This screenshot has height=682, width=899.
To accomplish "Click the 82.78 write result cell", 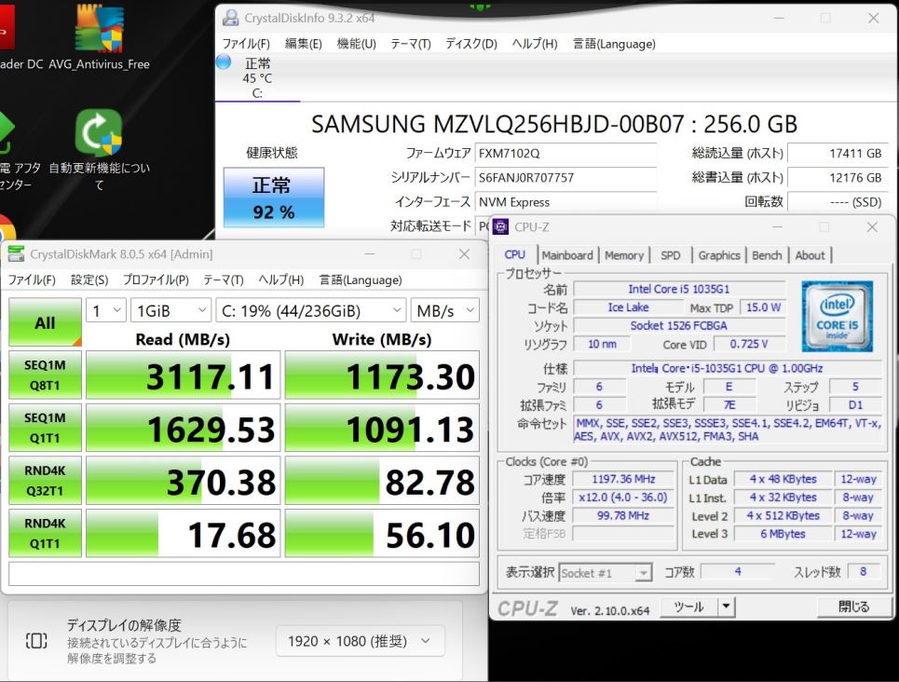I will click(382, 481).
